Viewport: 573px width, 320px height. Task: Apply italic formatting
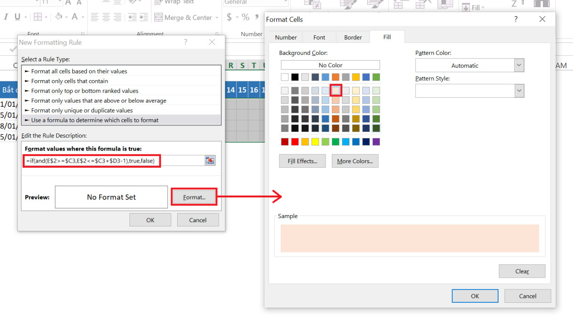click(6, 17)
